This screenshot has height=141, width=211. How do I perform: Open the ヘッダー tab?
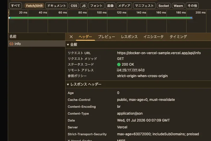click(x=85, y=37)
